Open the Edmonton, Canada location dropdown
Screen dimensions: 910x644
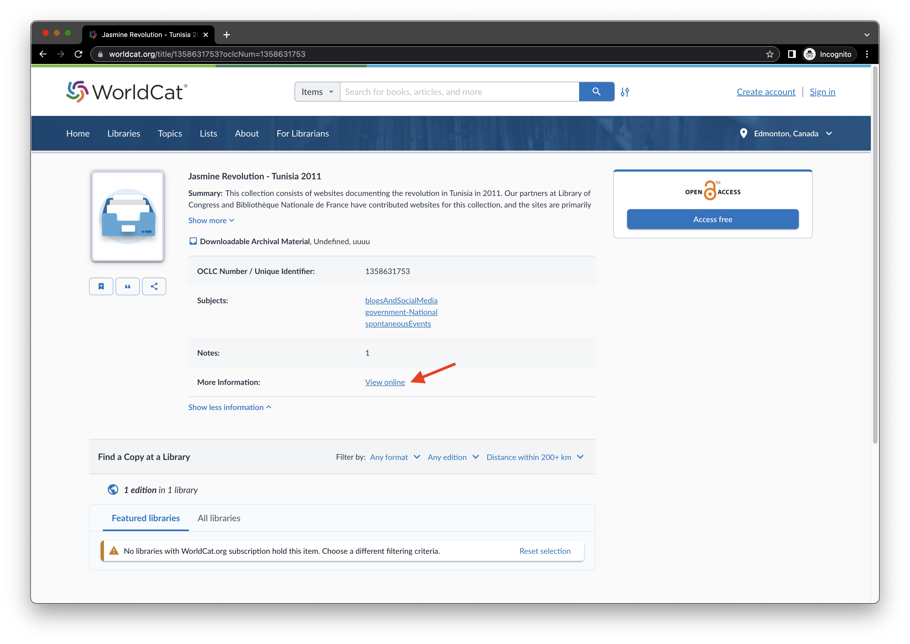786,134
